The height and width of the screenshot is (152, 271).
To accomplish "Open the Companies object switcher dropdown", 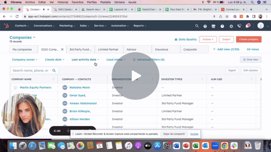I will pyautogui.click(x=22, y=38).
